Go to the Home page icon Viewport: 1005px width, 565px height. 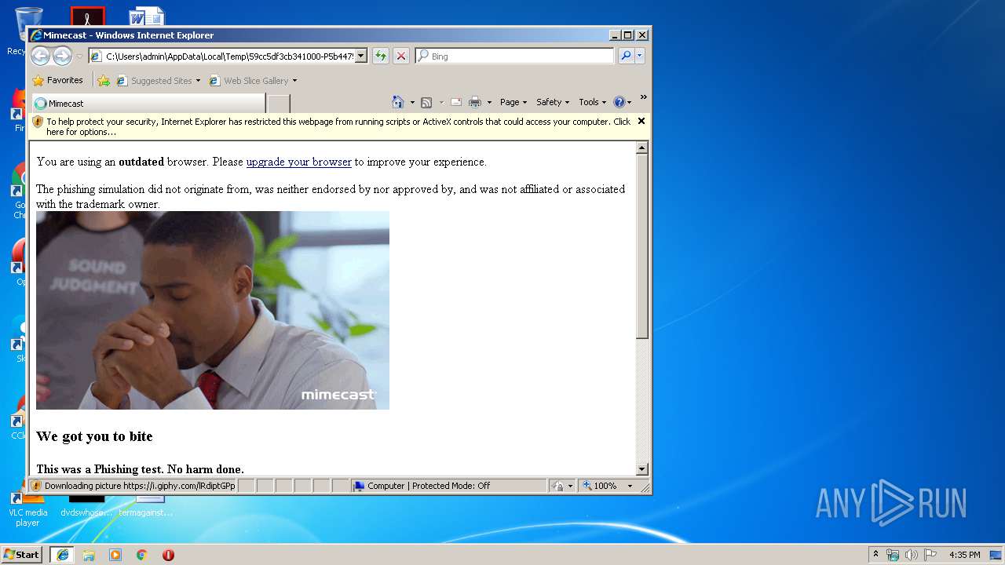398,102
